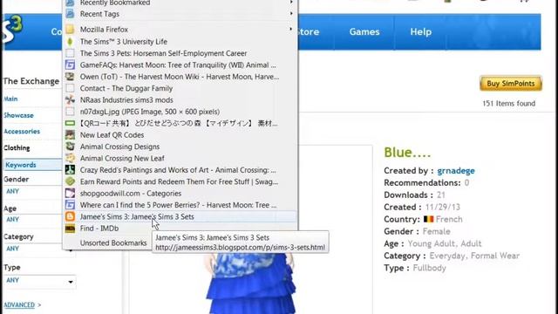Viewport: 558px width, 314px height.
Task: Click the Buy SimPoints button
Action: click(x=511, y=84)
